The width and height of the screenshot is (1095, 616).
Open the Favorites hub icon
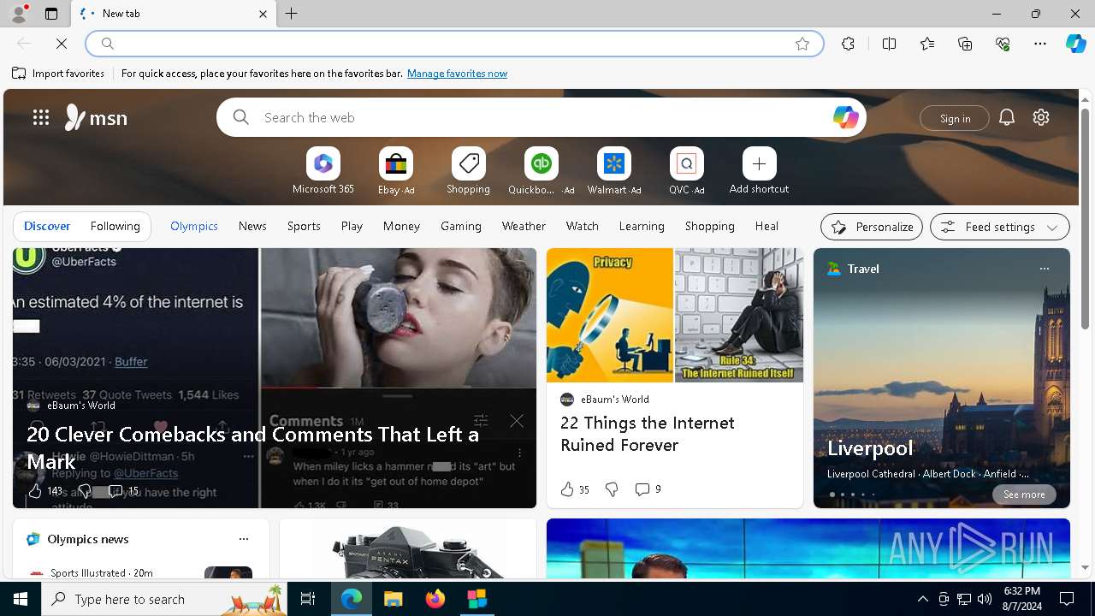(x=927, y=44)
